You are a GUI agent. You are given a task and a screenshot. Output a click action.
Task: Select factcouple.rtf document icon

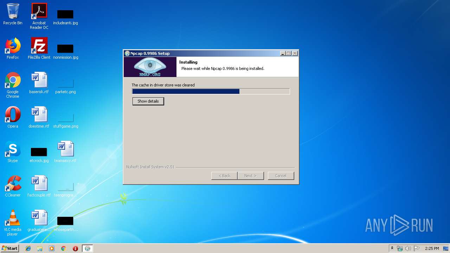click(39, 186)
